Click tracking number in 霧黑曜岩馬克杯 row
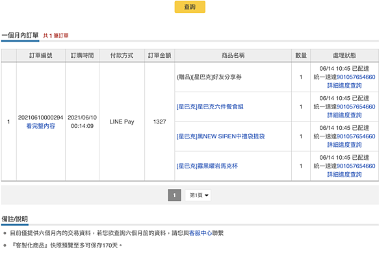The image size is (390, 267). tap(356, 166)
